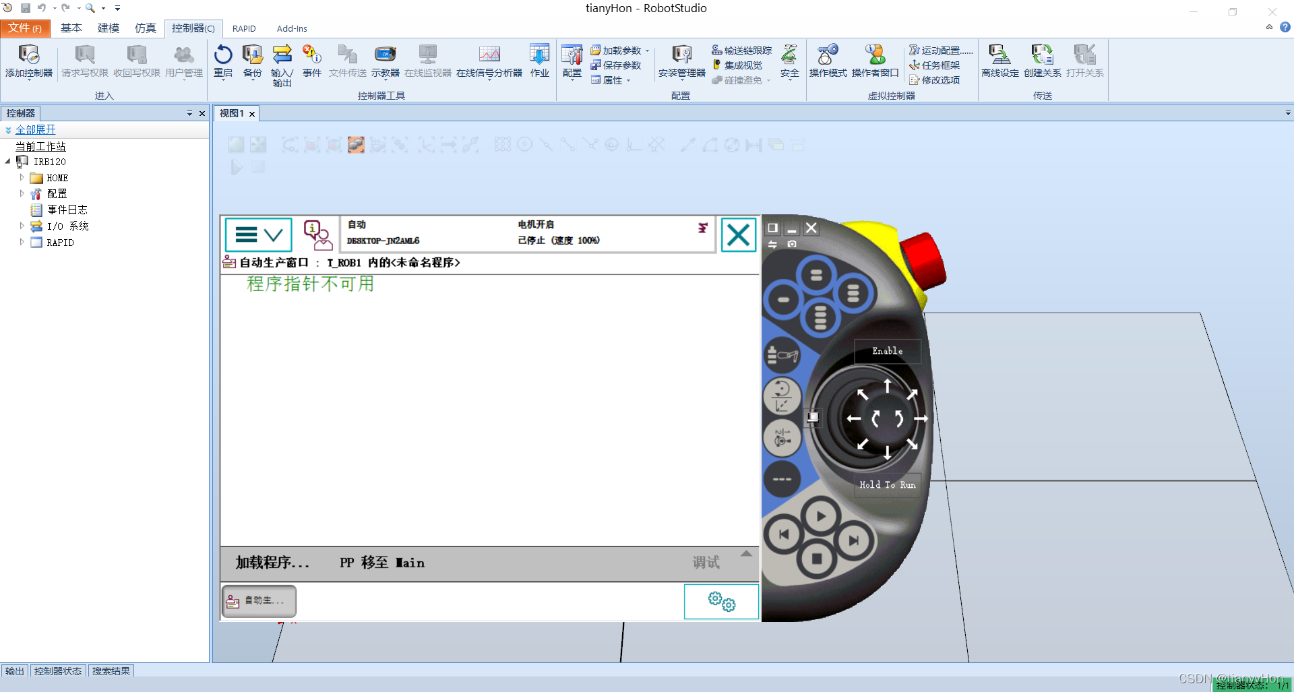Click the 自动生... taskbar button on FlexPendant
This screenshot has width=1294, height=692.
pos(259,600)
